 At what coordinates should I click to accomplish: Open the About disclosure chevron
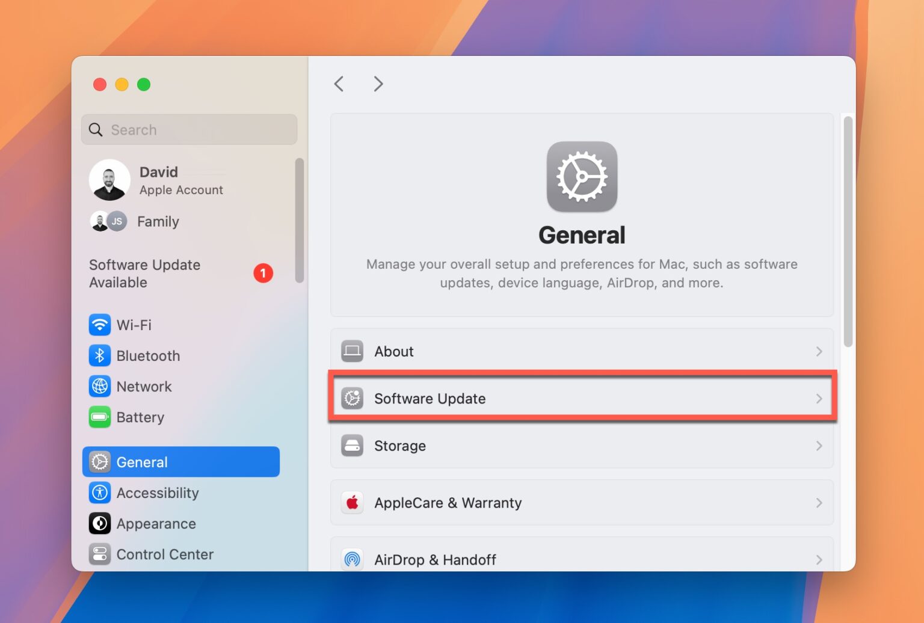pos(819,351)
